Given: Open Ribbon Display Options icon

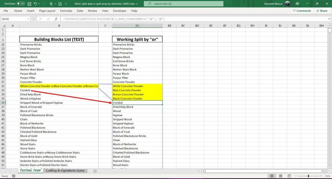Looking at the screenshot, I should [x=297, y=4].
